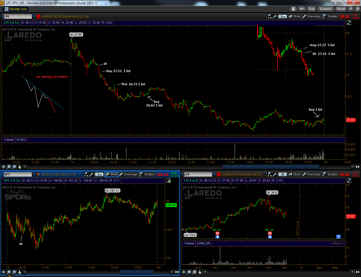This screenshot has height=277, width=361.
Task: Click the last price tag 25.93 on axis
Action: click(351, 120)
